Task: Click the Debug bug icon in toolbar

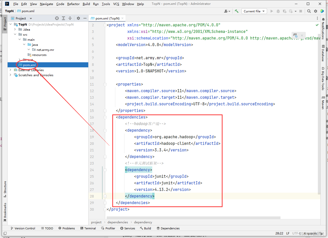Action: pos(278,11)
